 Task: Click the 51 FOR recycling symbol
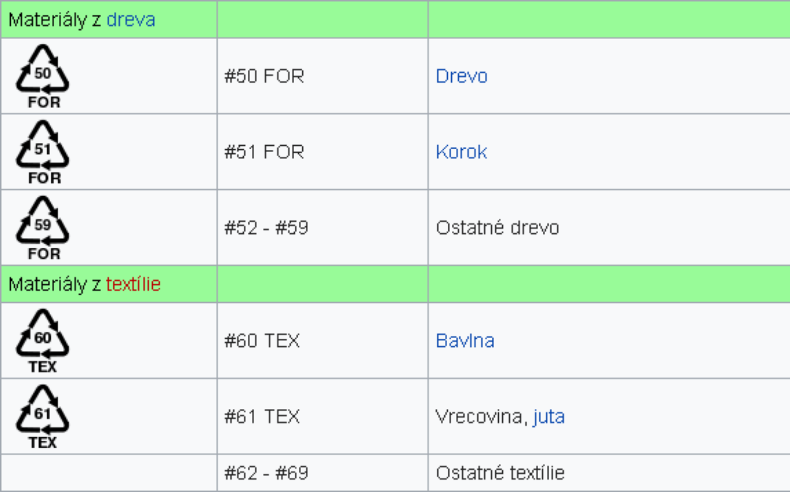pyautogui.click(x=43, y=152)
